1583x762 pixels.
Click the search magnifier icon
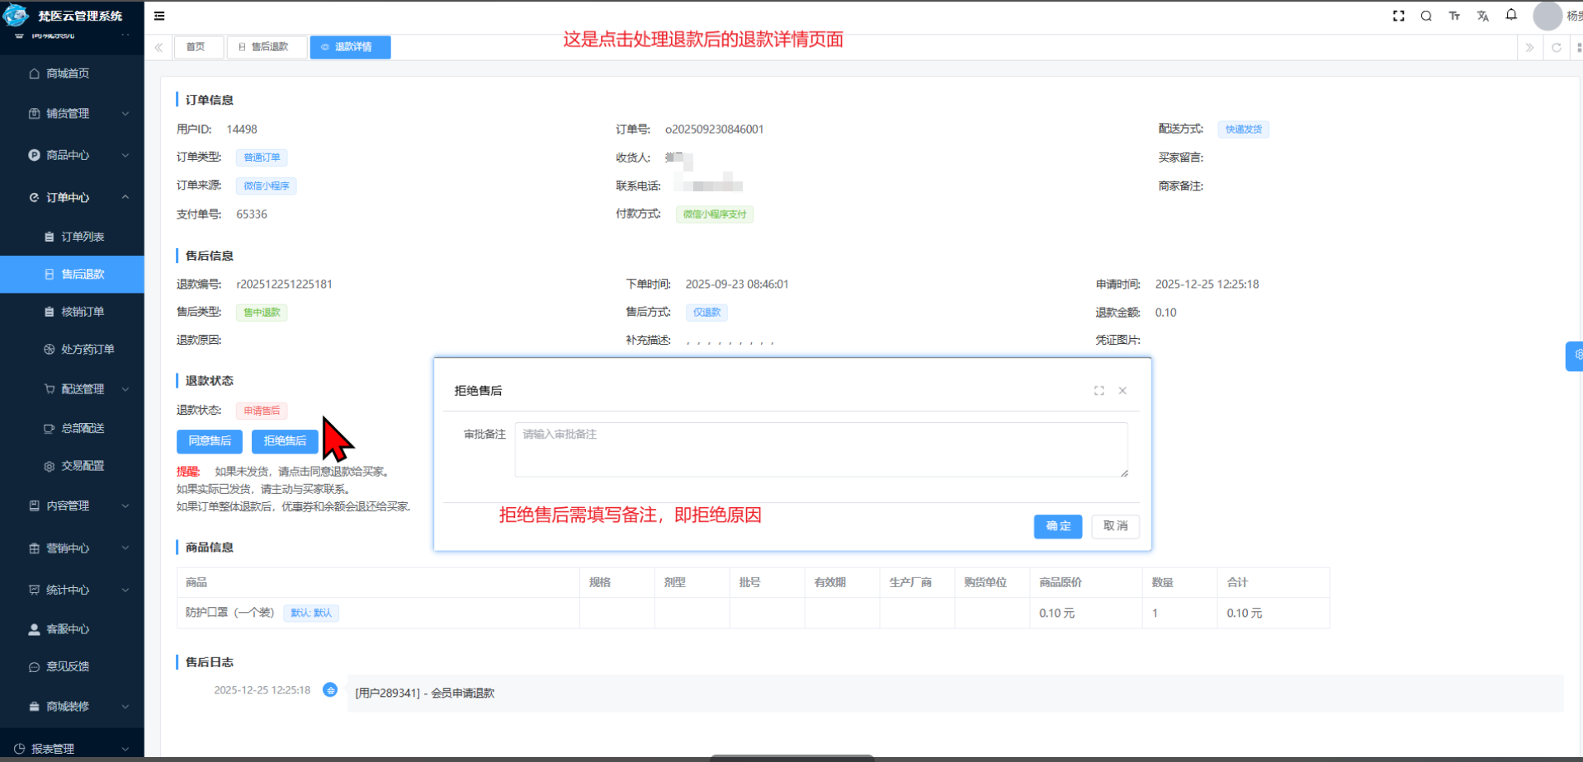click(x=1426, y=16)
